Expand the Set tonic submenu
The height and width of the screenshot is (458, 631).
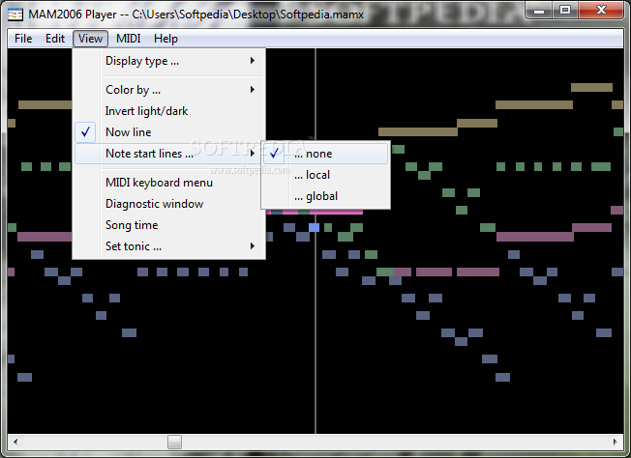pos(169,246)
